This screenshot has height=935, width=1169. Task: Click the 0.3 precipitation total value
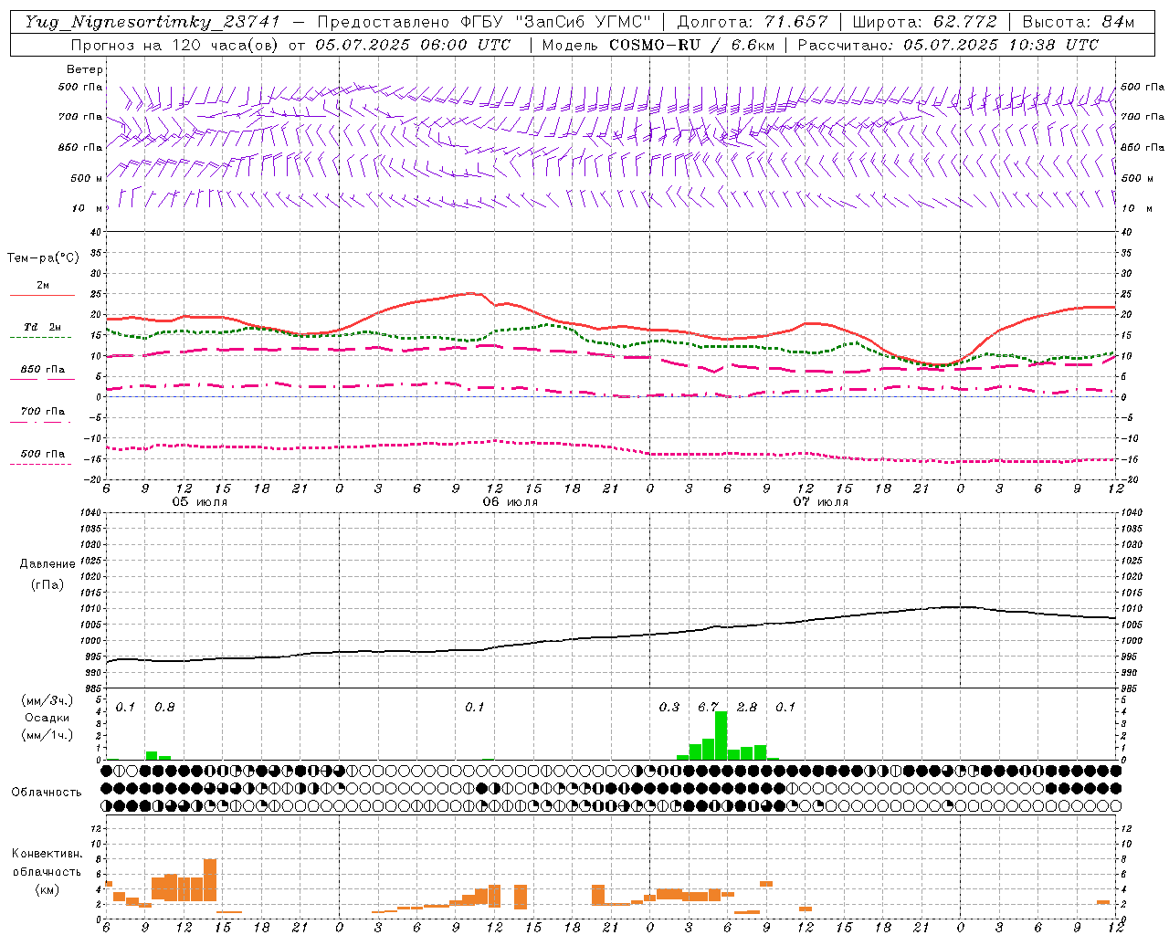[x=669, y=707]
